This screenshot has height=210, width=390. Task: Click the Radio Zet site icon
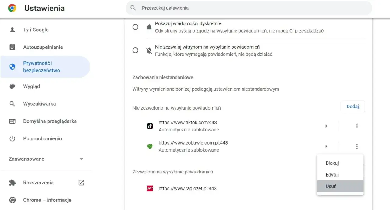pyautogui.click(x=150, y=188)
